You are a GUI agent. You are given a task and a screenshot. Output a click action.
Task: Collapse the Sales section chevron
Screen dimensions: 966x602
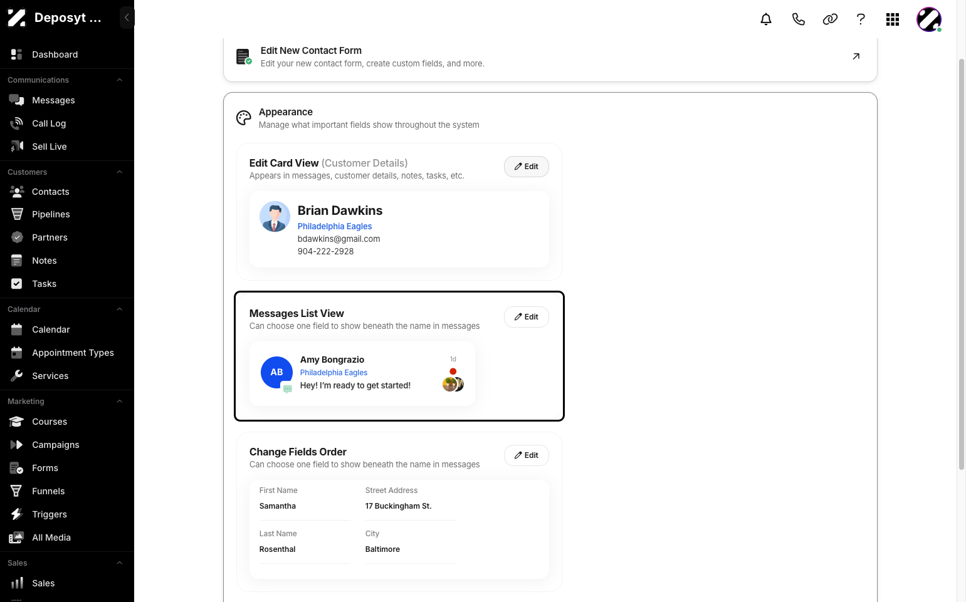pos(119,563)
